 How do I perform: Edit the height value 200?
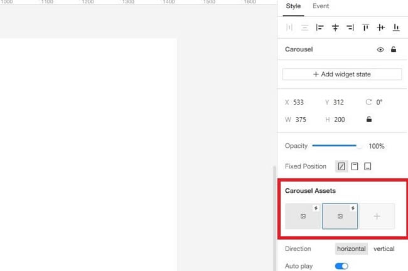340,120
